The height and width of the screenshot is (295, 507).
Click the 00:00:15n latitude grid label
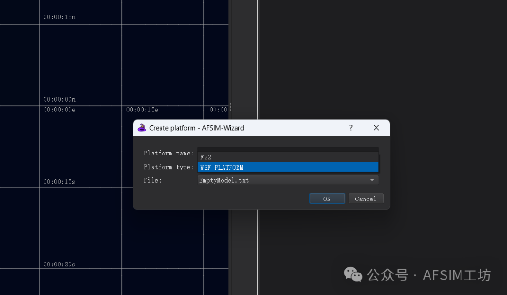(59, 17)
